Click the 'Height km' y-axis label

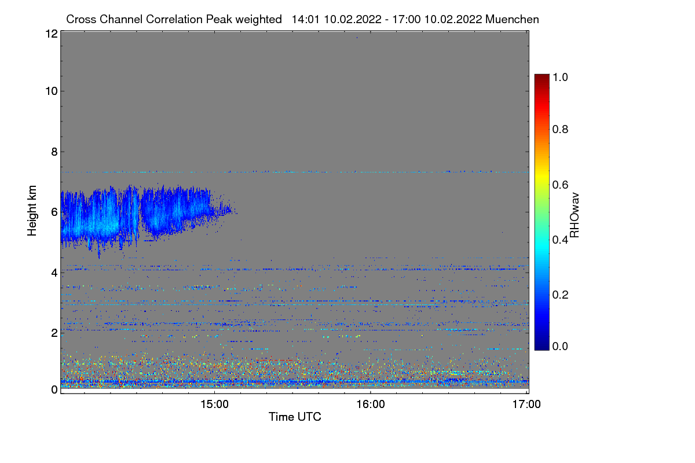pos(32,211)
